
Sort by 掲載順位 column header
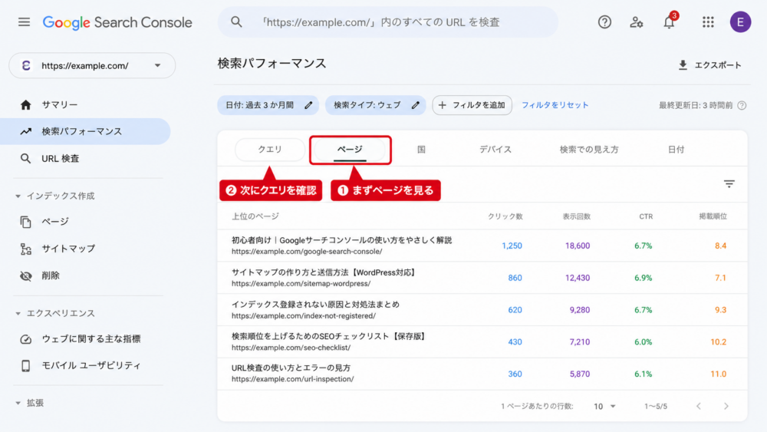point(713,216)
